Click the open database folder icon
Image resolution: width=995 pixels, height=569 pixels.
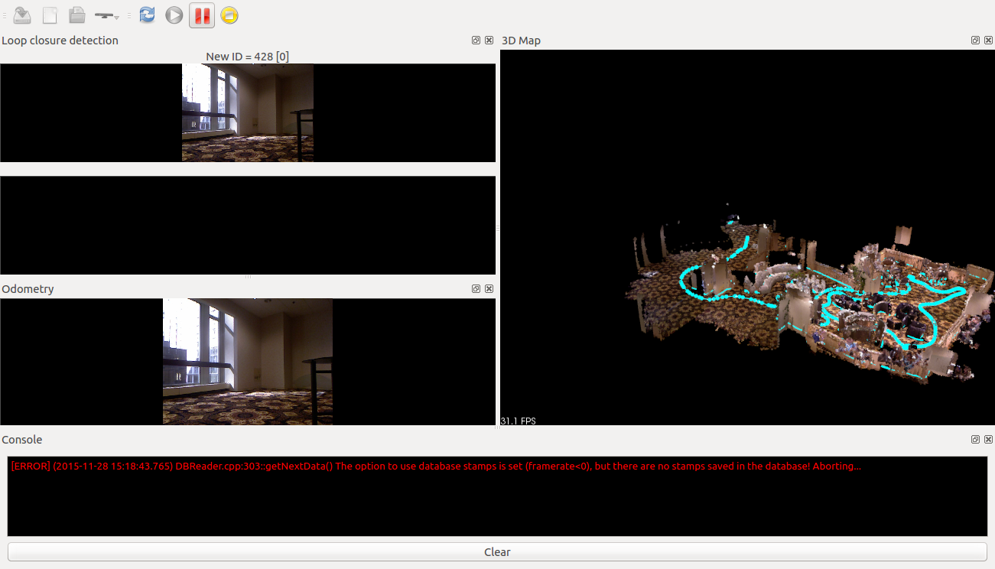point(76,15)
